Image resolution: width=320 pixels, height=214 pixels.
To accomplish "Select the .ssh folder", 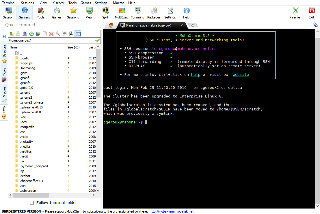I will coord(23,186).
